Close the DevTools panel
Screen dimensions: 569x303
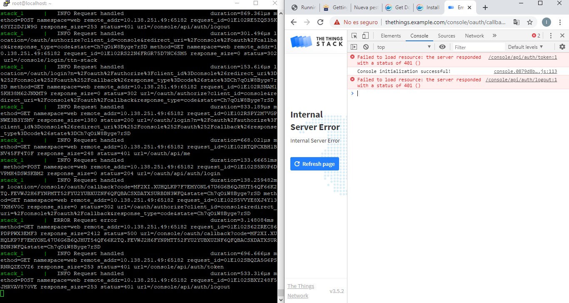562,36
